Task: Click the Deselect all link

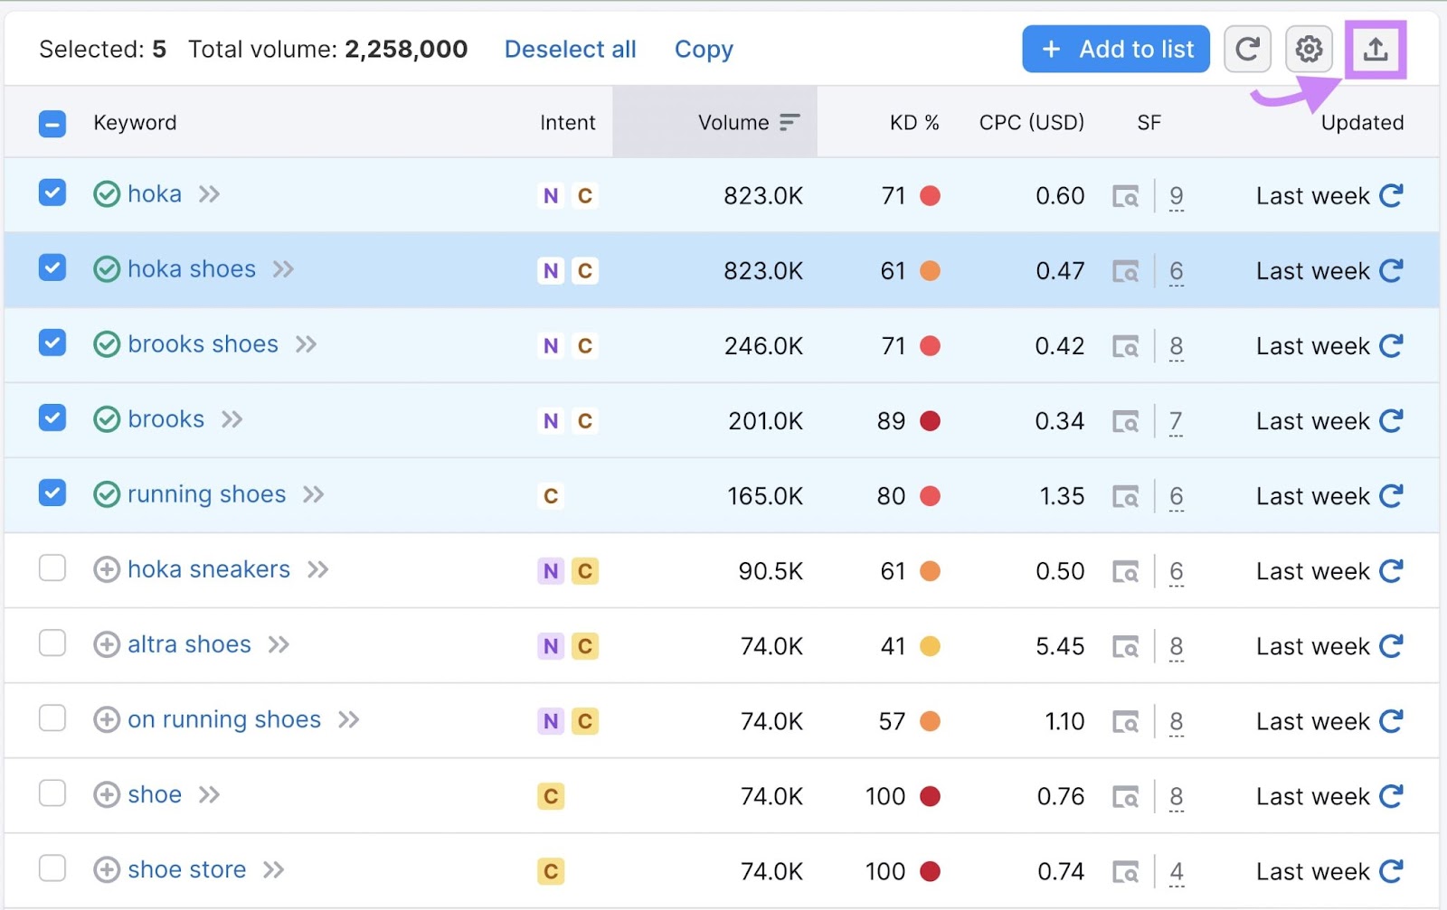Action: 570,50
